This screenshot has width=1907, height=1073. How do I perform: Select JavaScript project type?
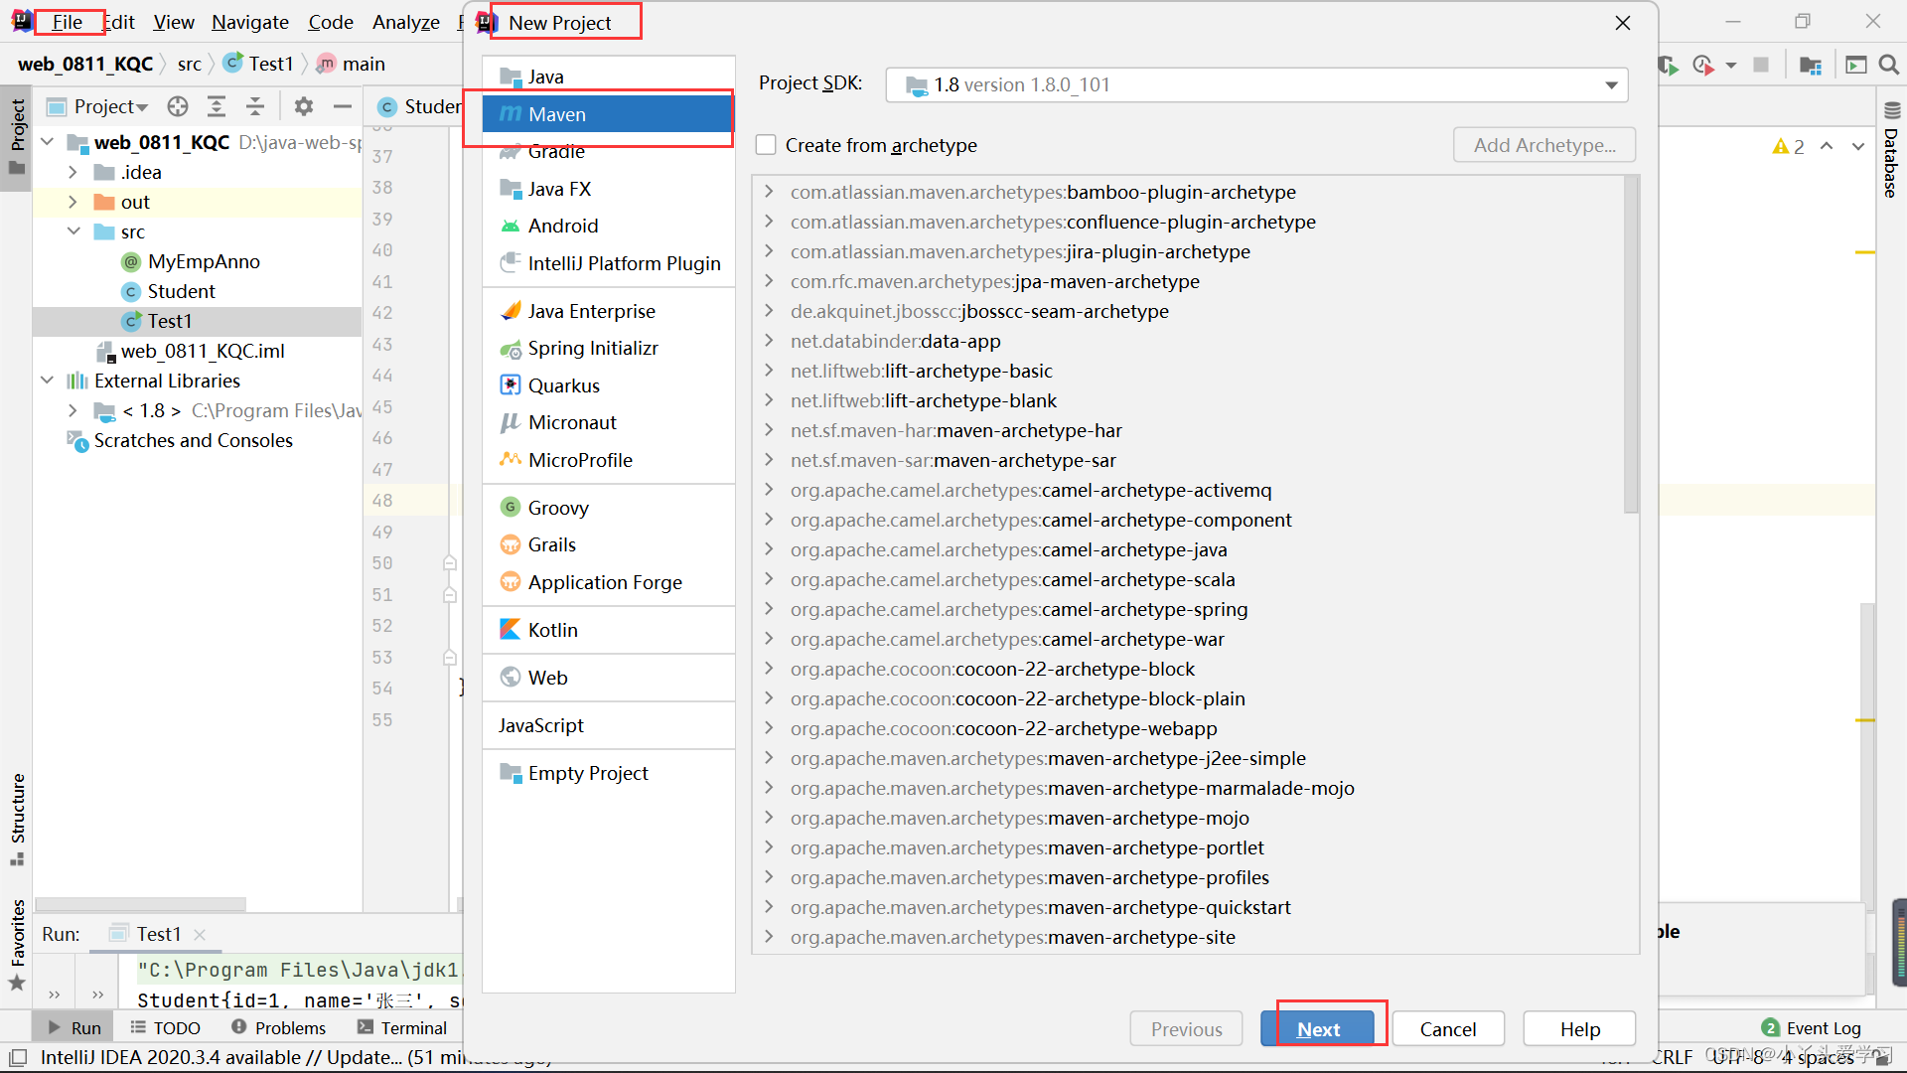608,725
